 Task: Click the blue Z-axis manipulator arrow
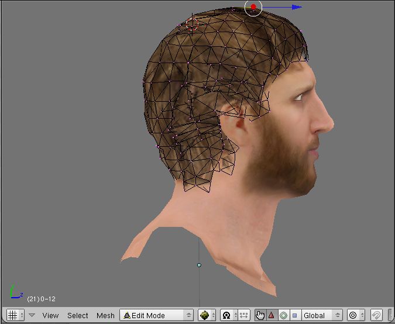[x=297, y=7]
